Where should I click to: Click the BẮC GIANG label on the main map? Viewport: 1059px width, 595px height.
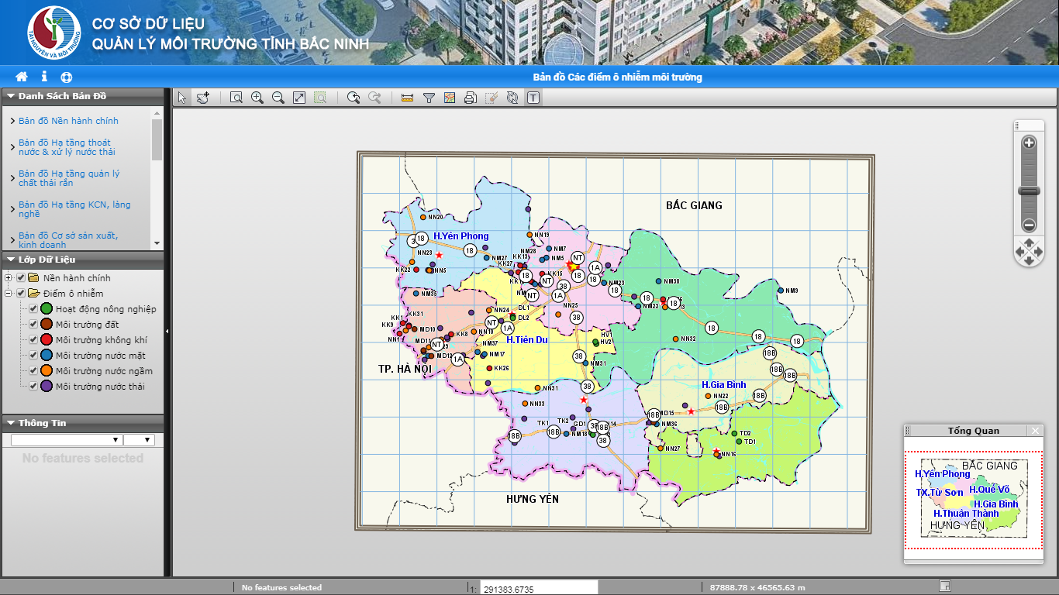(x=694, y=205)
